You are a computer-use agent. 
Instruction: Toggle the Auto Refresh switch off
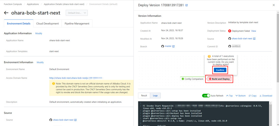pos(206,96)
